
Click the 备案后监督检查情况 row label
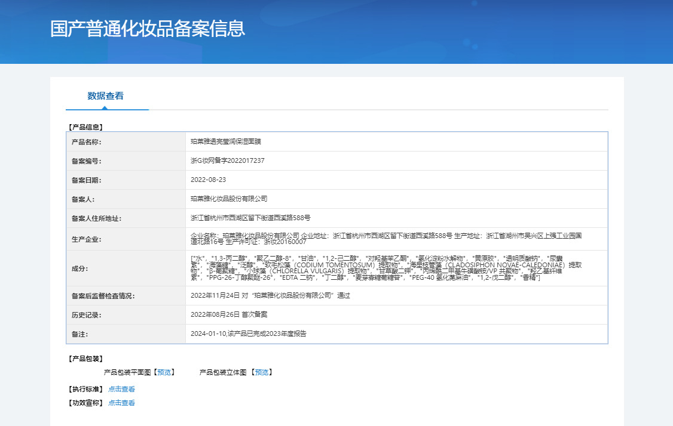103,296
